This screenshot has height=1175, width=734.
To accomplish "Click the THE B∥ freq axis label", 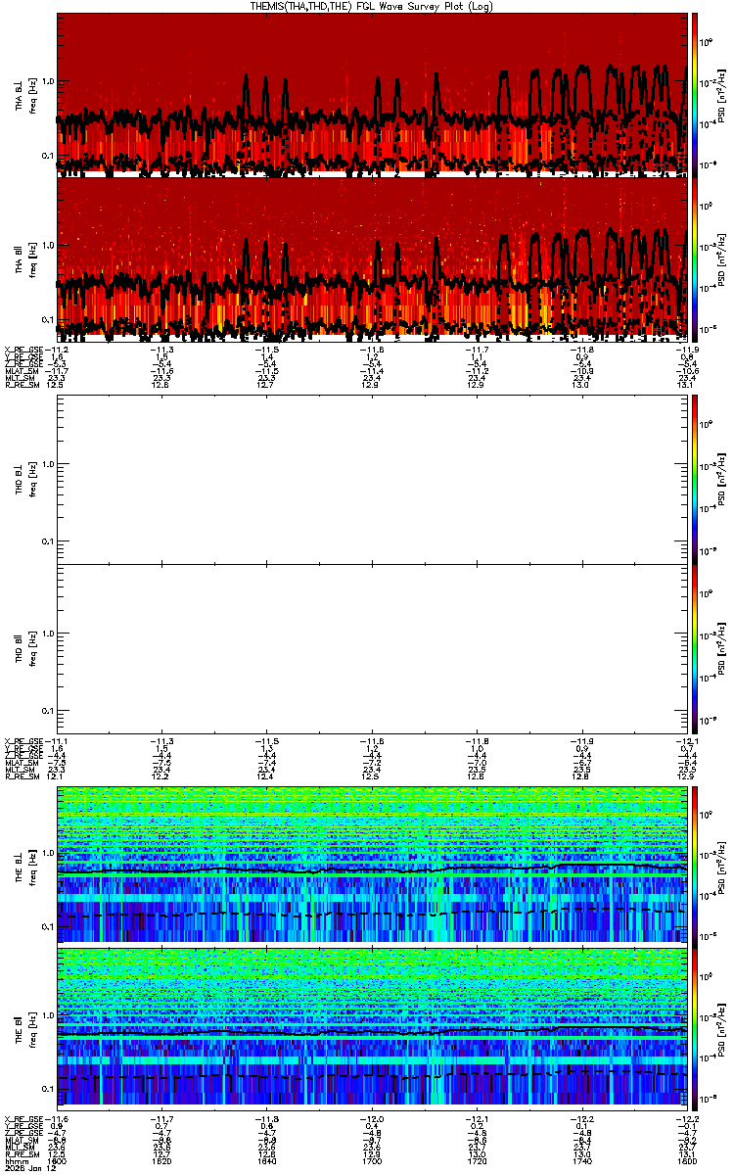I will pos(25,1028).
